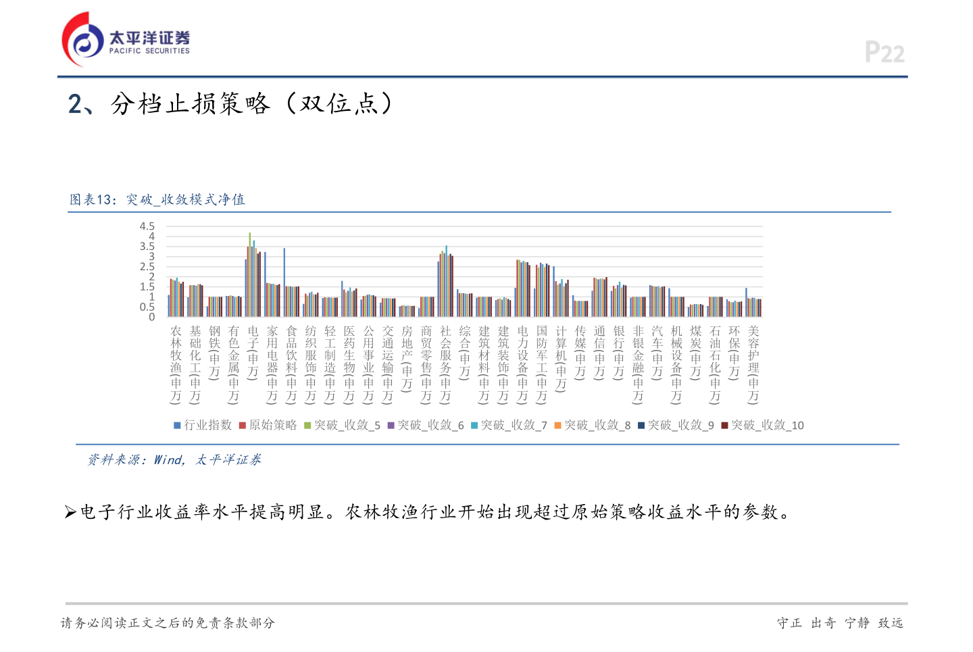Viewport: 973px width, 652px height.
Task: Click the footer disclaimer text
Action: [169, 623]
